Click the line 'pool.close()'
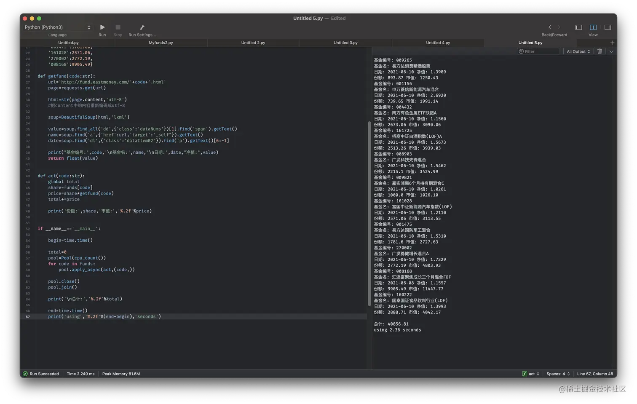 (64, 281)
